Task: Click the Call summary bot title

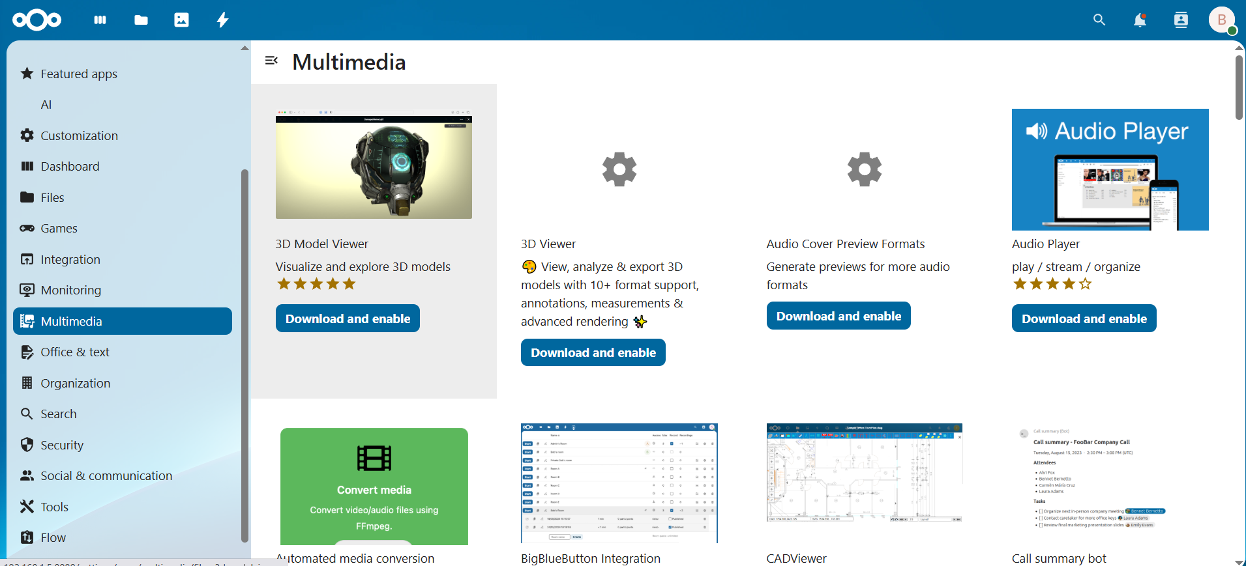Action: [1059, 558]
